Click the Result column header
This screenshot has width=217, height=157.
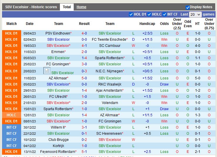coord(84,24)
